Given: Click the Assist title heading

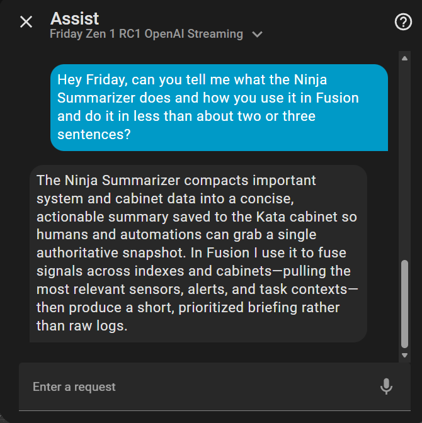Looking at the screenshot, I should pyautogui.click(x=74, y=19).
